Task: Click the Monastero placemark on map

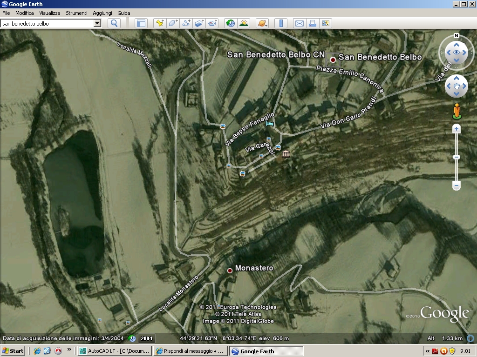Action: point(230,270)
